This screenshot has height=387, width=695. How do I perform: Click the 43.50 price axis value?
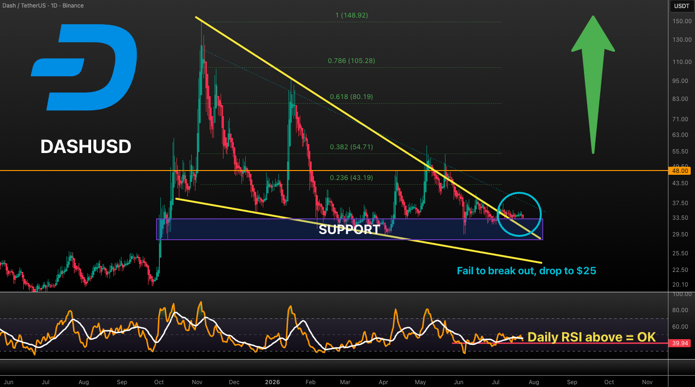click(680, 183)
